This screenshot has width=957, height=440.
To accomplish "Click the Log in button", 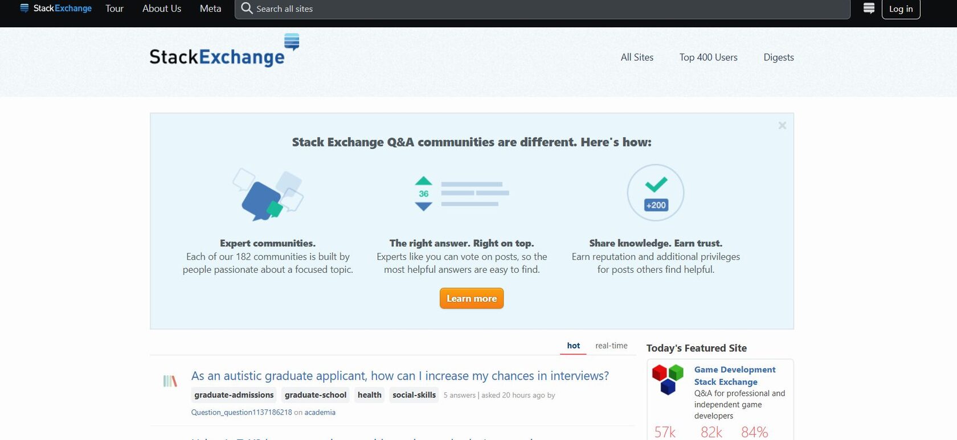I will pyautogui.click(x=901, y=9).
